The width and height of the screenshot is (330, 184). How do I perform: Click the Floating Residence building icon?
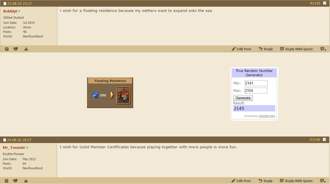(123, 95)
